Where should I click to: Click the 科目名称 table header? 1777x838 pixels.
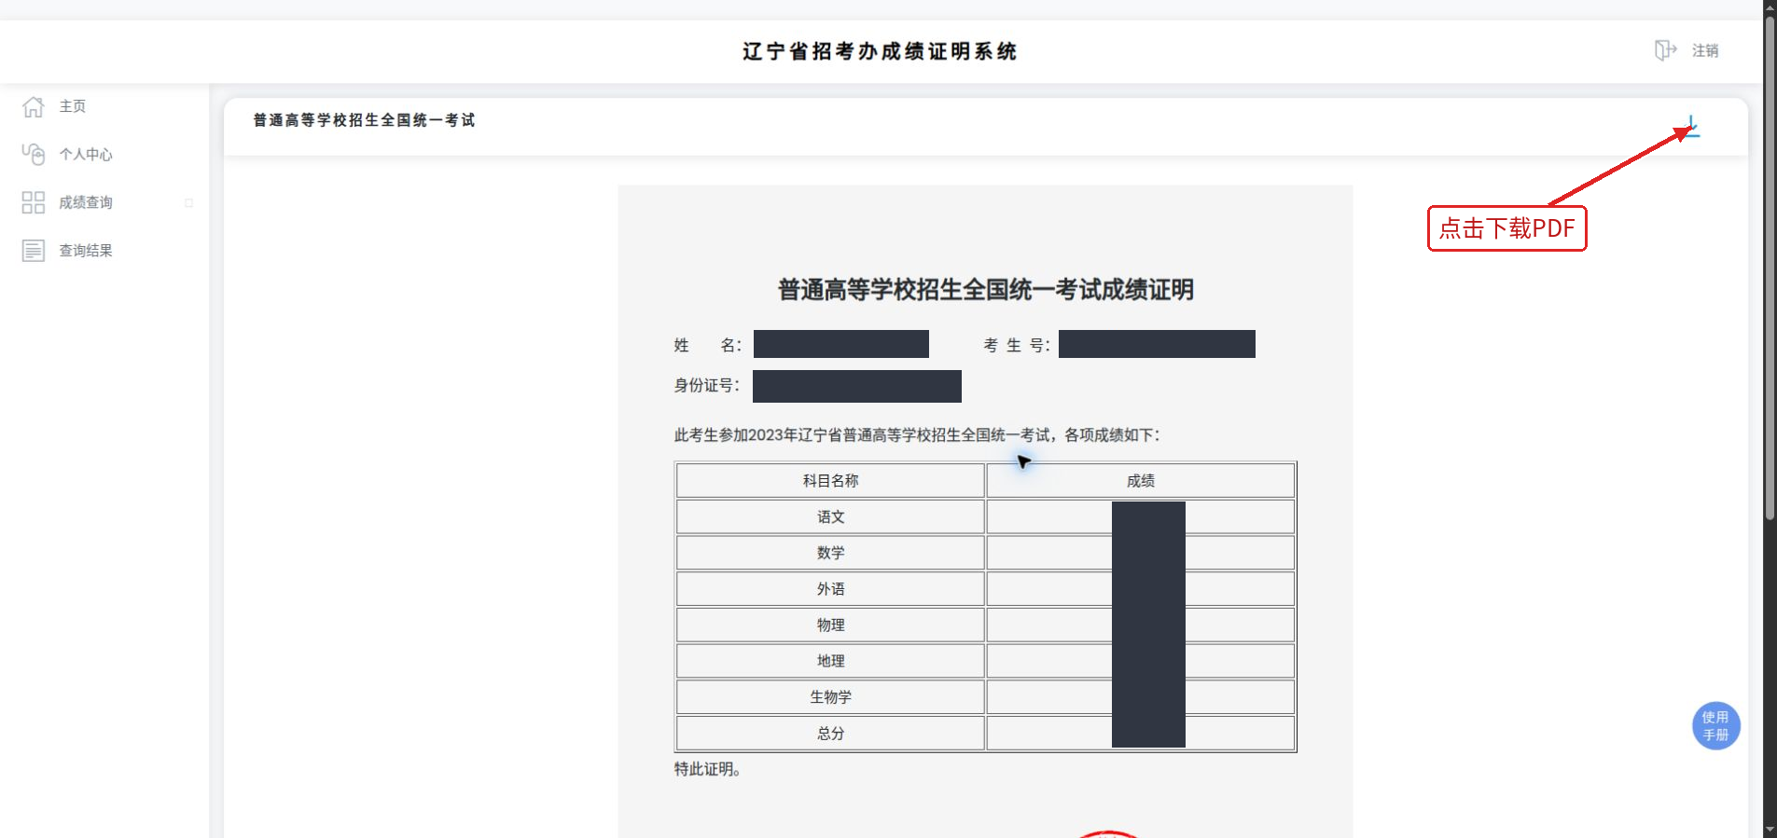point(830,480)
